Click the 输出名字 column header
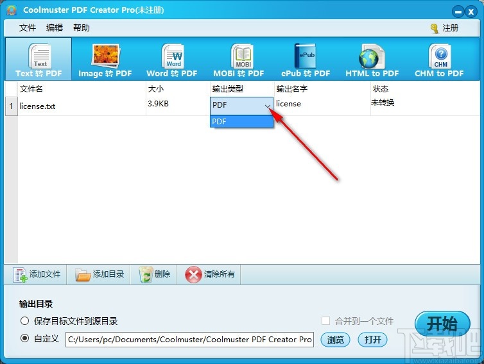484x364 pixels. click(322, 89)
